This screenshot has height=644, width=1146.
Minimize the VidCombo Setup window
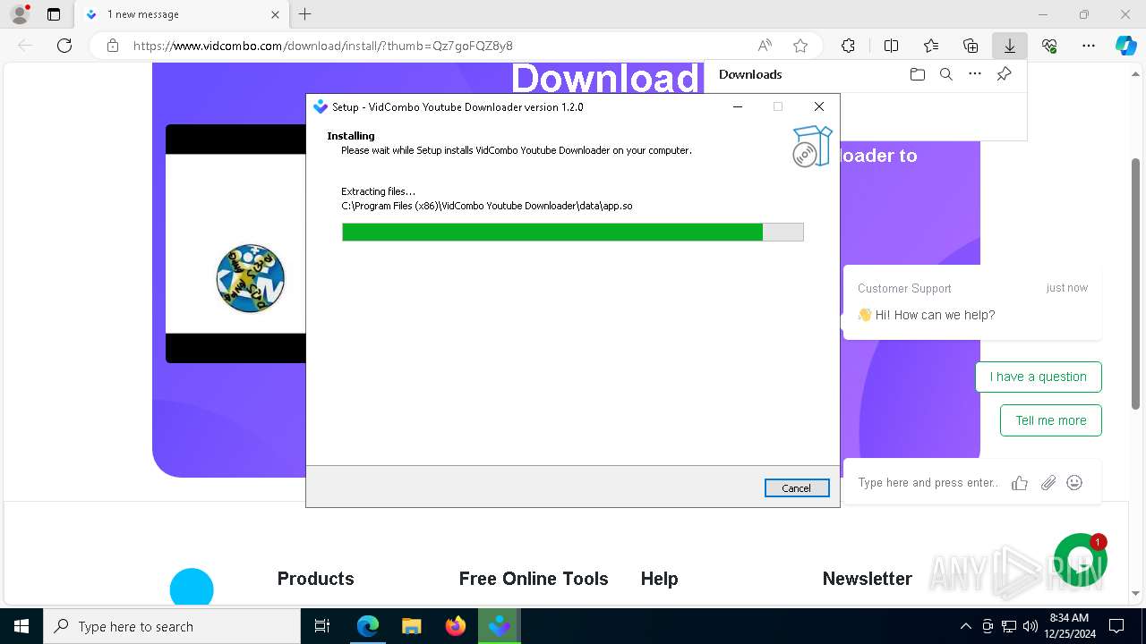pos(738,106)
